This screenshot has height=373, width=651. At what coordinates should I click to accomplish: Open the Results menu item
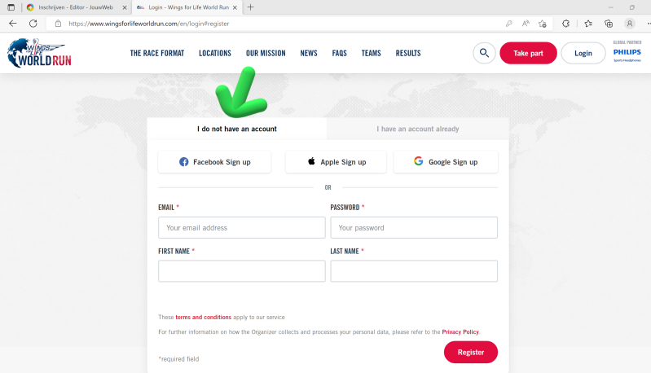click(408, 53)
